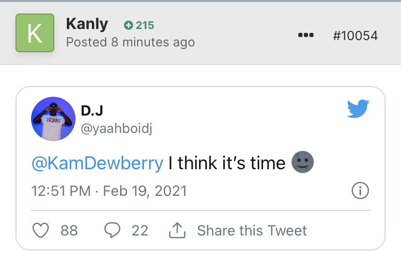This screenshot has width=401, height=264.
Task: Click the 88 likes count
Action: tap(69, 231)
